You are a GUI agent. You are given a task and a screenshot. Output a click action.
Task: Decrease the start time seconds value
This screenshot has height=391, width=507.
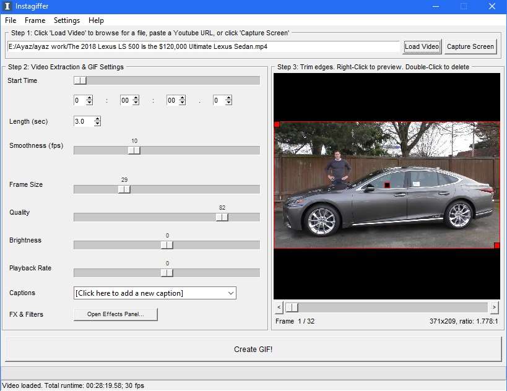[183, 103]
